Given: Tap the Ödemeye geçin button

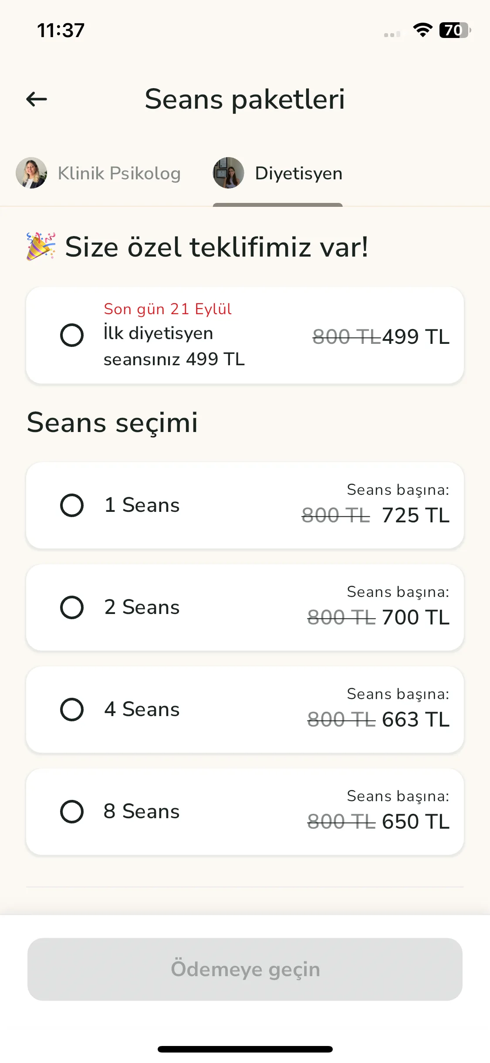Looking at the screenshot, I should pyautogui.click(x=245, y=969).
